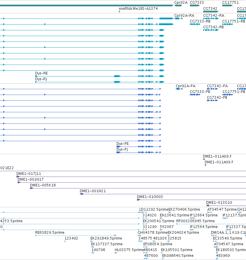The width and height of the screenshot is (246, 260).
Task: Open the GH04378.3prime EST label
Action: click(x=153, y=233)
